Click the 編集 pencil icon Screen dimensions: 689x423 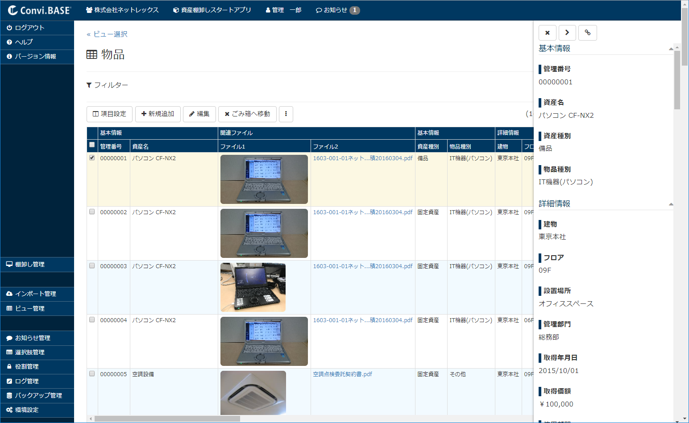pyautogui.click(x=199, y=114)
